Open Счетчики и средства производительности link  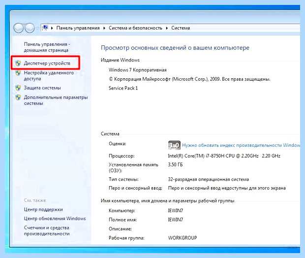47,230
